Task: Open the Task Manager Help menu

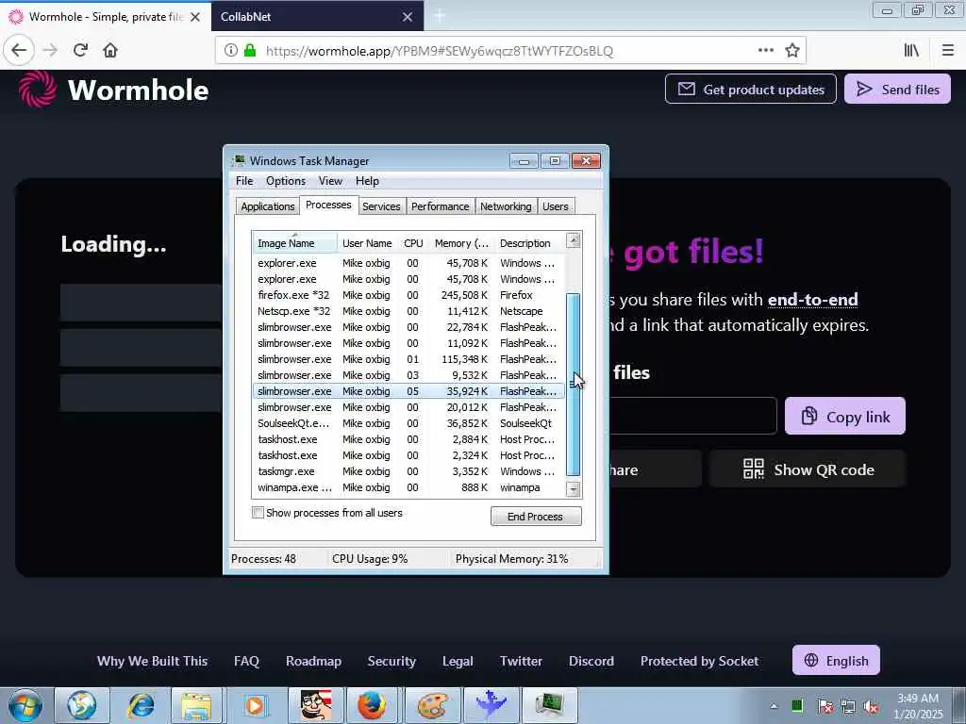Action: [367, 181]
